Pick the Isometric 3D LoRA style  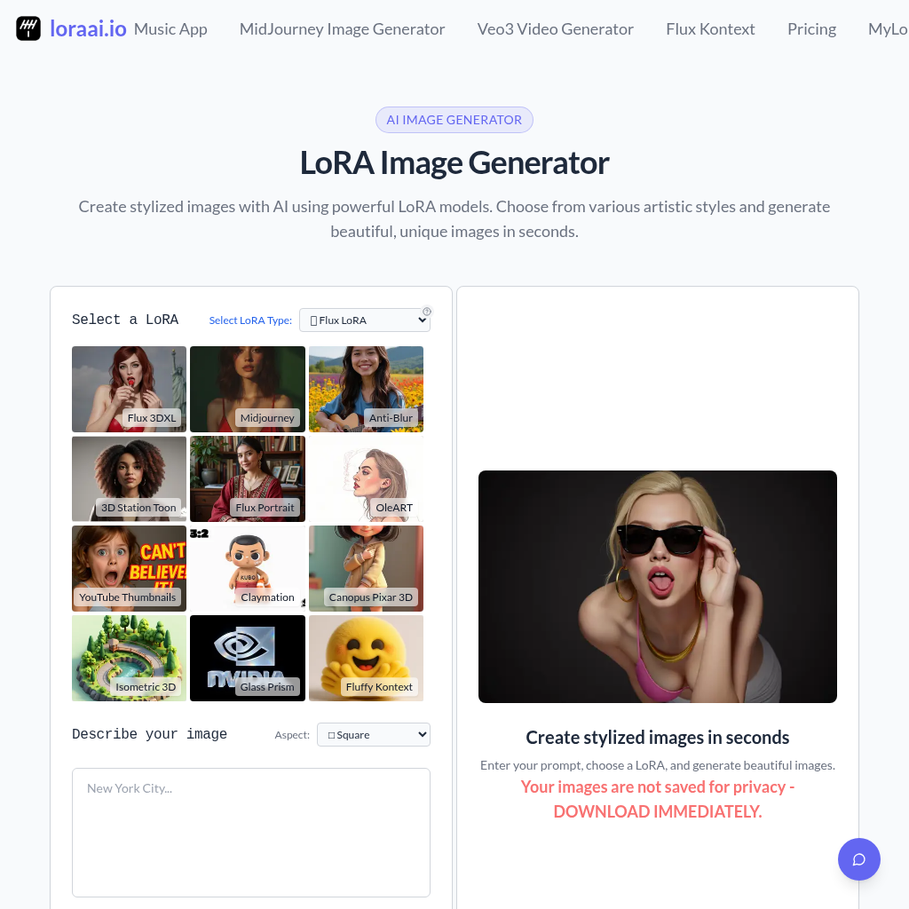pos(130,658)
